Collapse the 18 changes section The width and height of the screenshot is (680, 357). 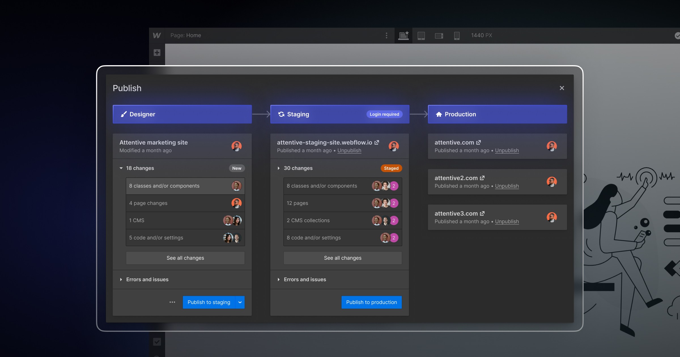point(121,168)
